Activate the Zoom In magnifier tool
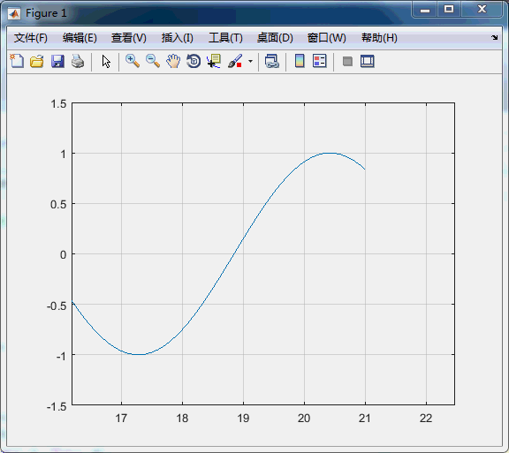Viewport: 509px width, 453px height. (x=133, y=61)
